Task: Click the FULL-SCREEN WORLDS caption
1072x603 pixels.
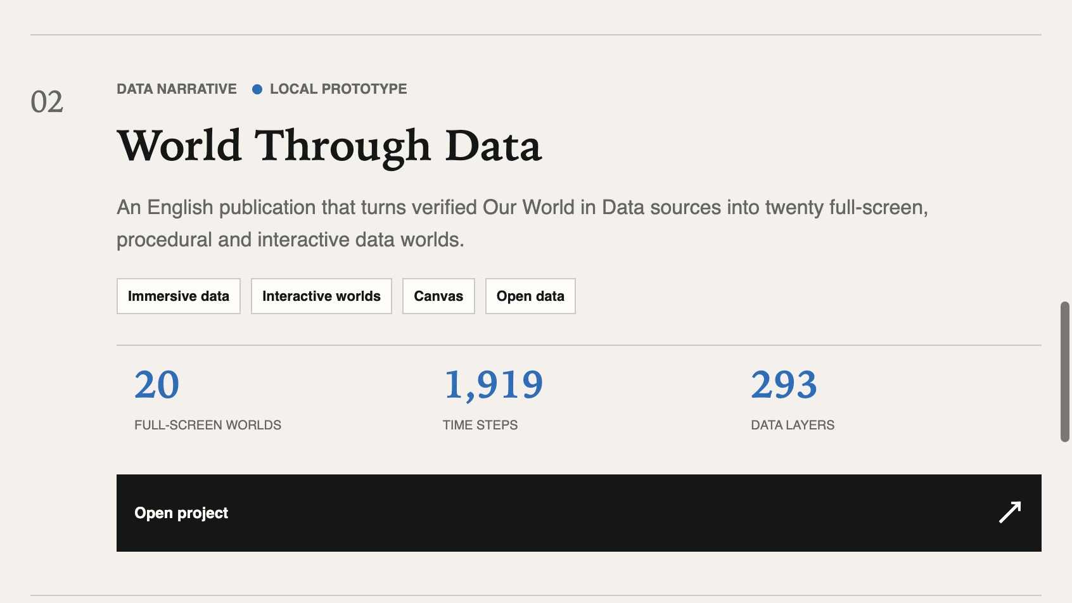Action: pyautogui.click(x=208, y=425)
